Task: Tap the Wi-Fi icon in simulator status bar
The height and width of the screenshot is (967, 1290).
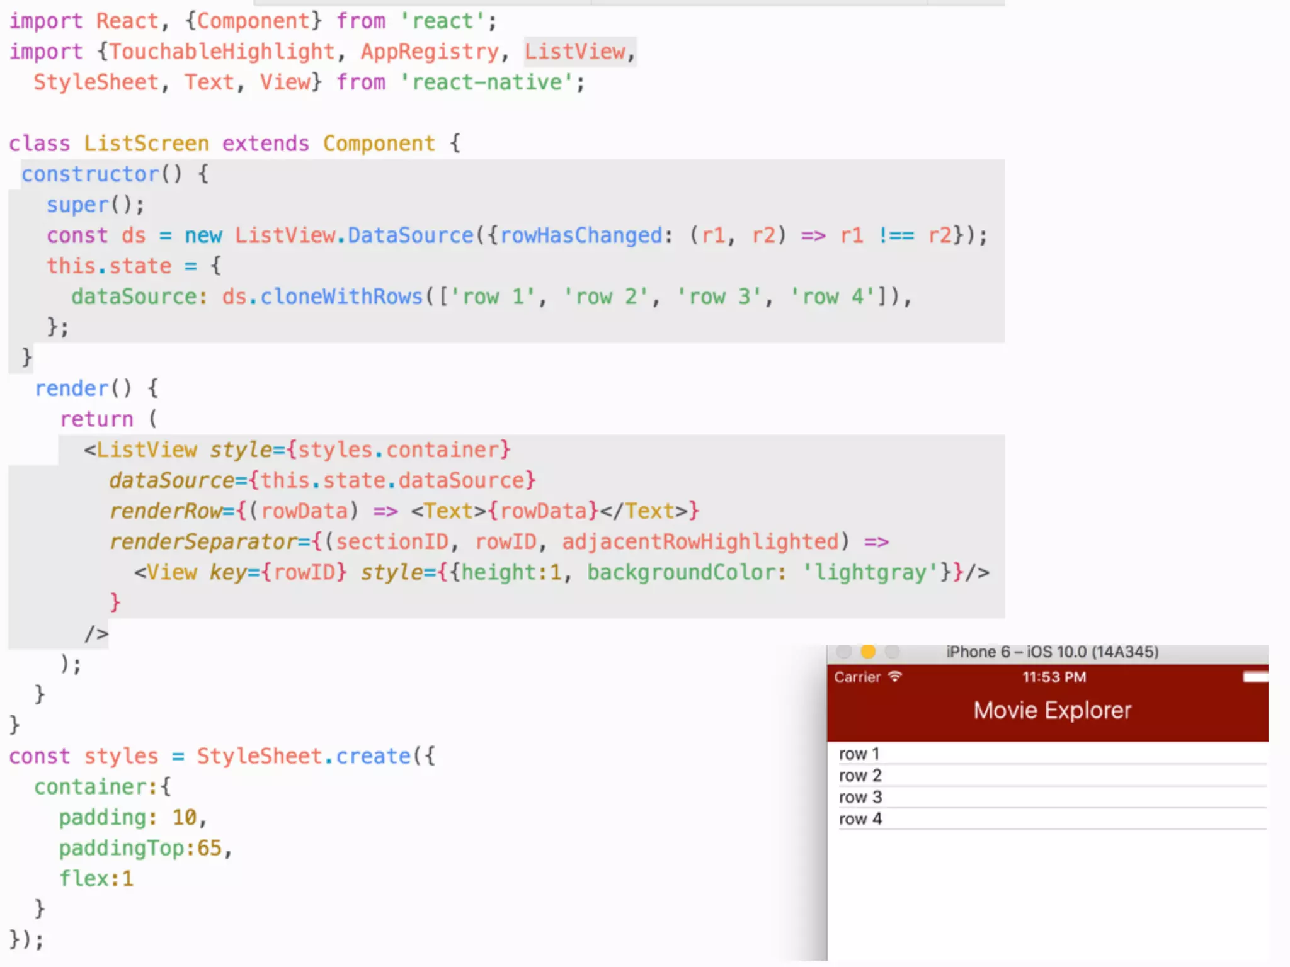Action: click(x=895, y=677)
